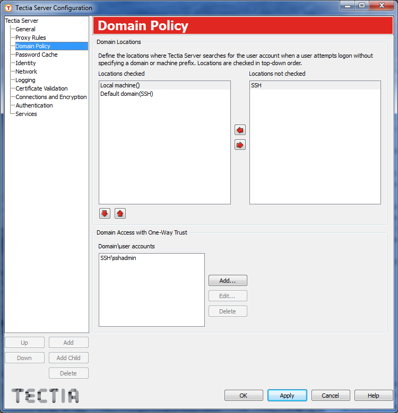The image size is (398, 413).
Task: Move selected location up with red up arrow
Action: (x=120, y=213)
